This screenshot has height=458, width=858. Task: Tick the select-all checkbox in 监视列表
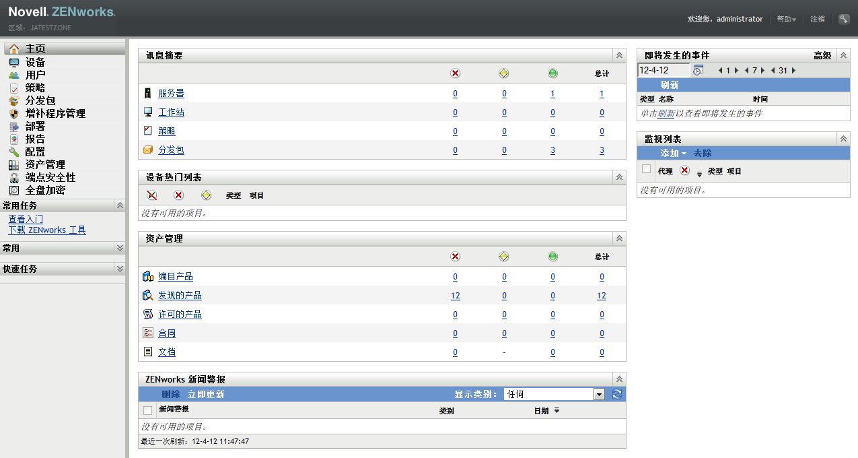[x=647, y=170]
